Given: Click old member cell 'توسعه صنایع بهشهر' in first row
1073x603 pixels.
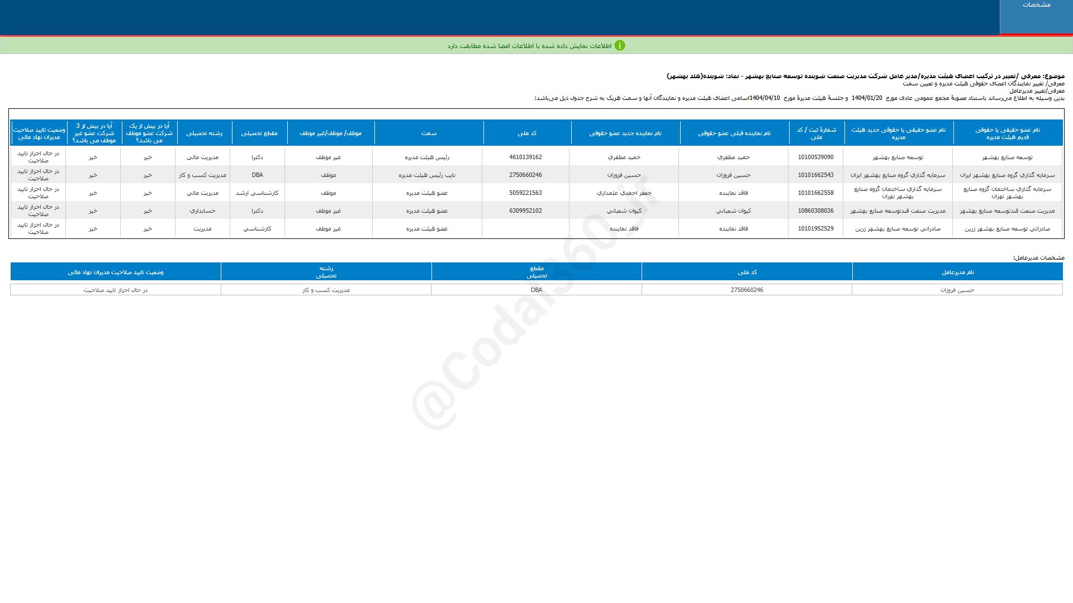Looking at the screenshot, I should click(1008, 157).
